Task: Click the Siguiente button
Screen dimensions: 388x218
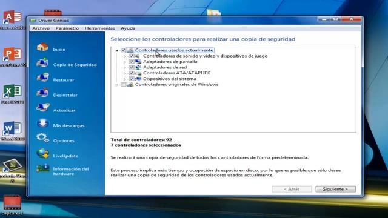Action: coord(335,189)
